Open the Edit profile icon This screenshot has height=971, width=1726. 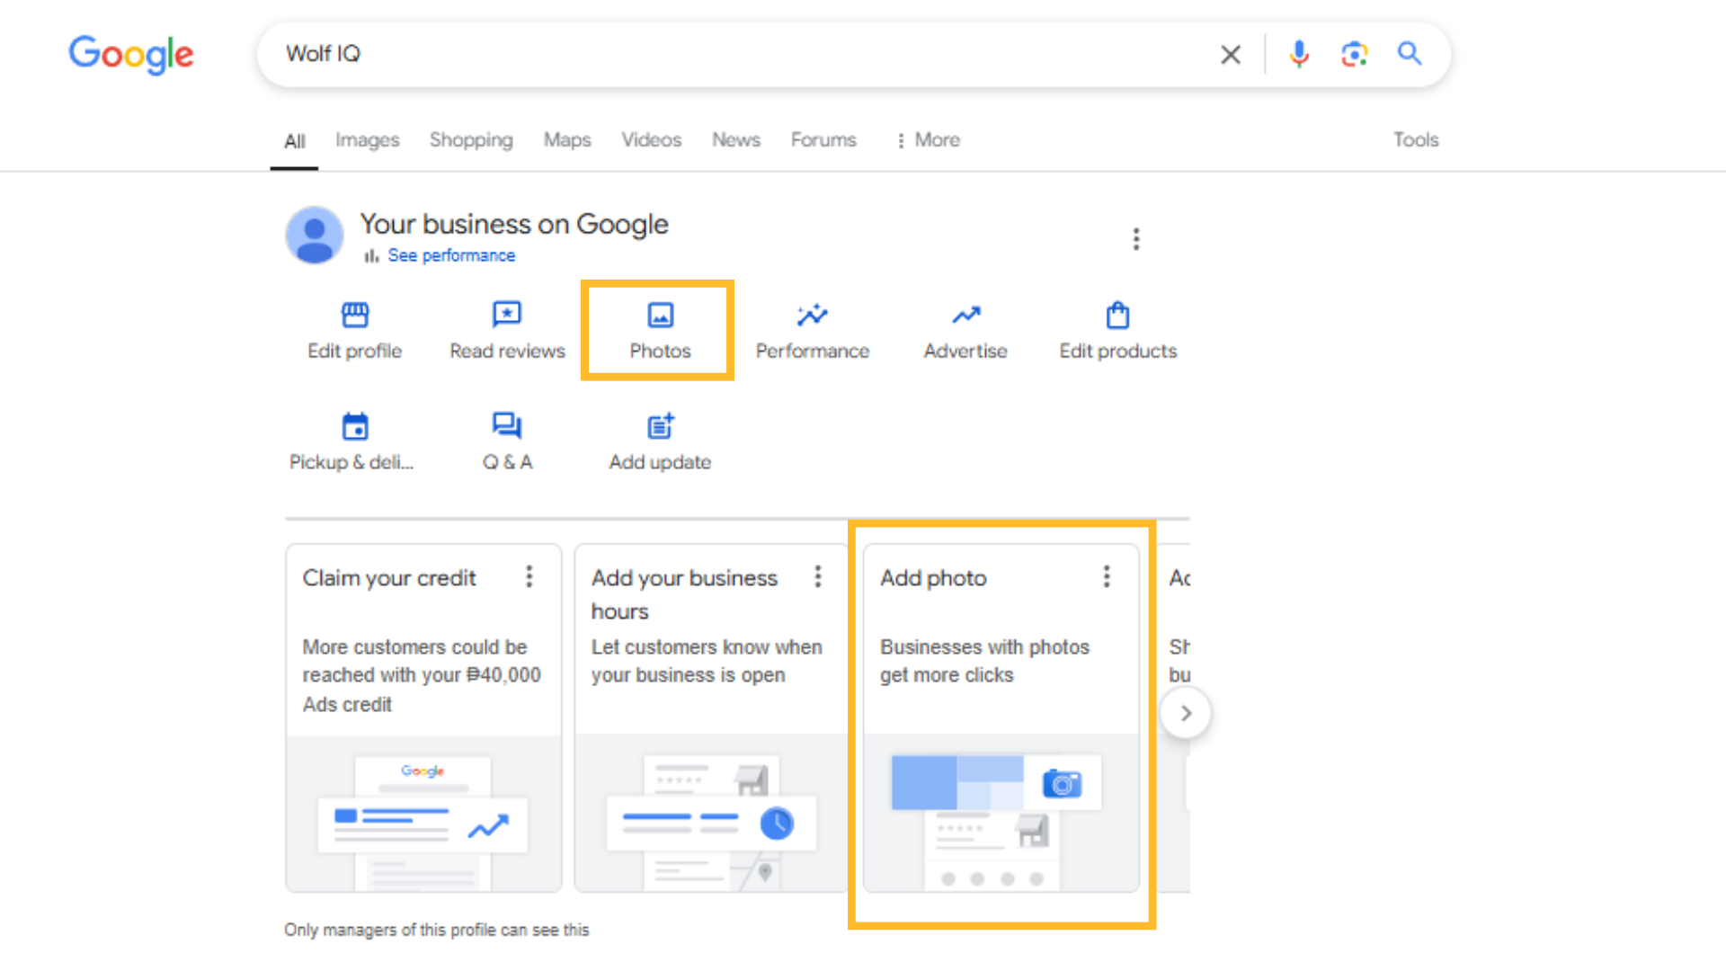click(x=355, y=316)
